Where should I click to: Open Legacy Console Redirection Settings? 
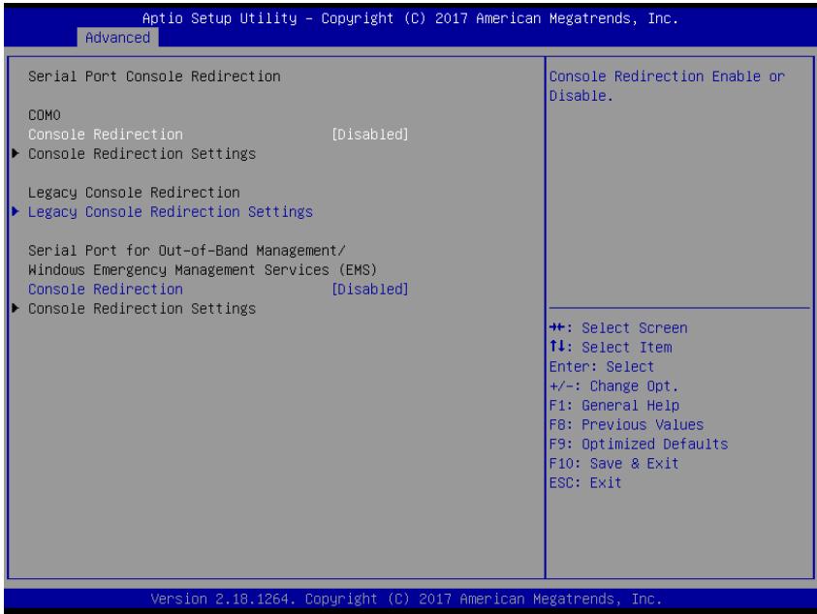pos(171,212)
